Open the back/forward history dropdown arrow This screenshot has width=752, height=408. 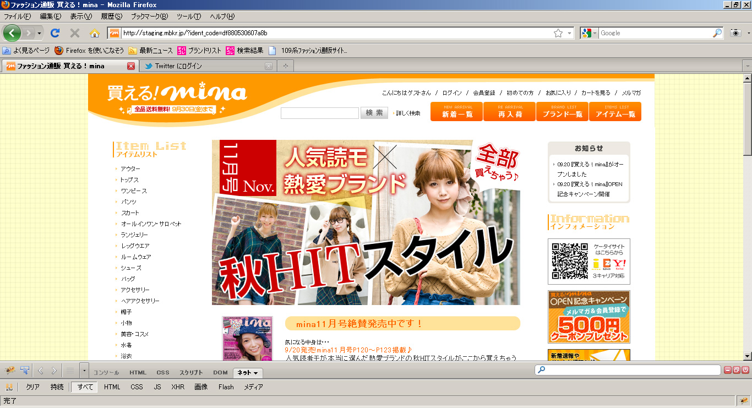click(40, 33)
